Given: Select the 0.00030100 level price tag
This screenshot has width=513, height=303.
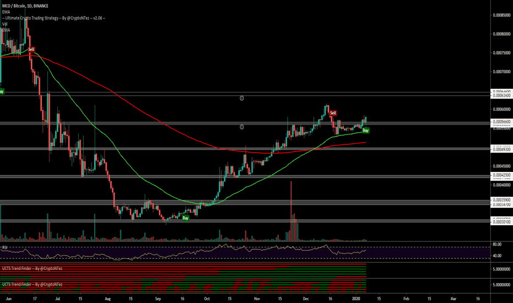Looking at the screenshot, I should click(x=502, y=222).
